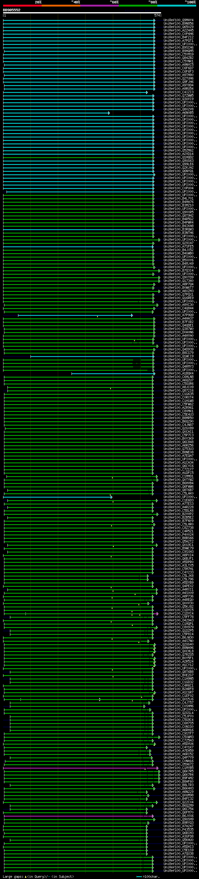
Task: Select hit label UniRef100_A9NVC5
Action: pos(178,65)
